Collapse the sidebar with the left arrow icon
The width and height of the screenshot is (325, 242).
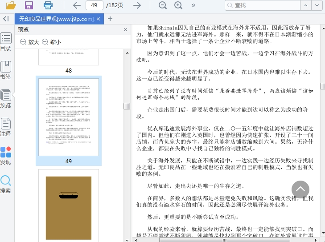click(x=6, y=19)
